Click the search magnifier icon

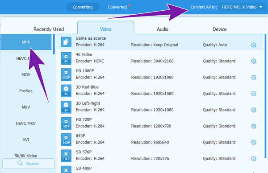click(20, 163)
